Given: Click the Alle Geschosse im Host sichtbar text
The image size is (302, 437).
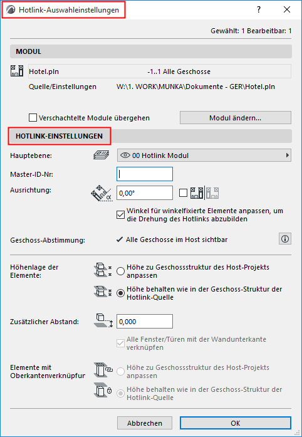Looking at the screenshot, I should point(177,240).
